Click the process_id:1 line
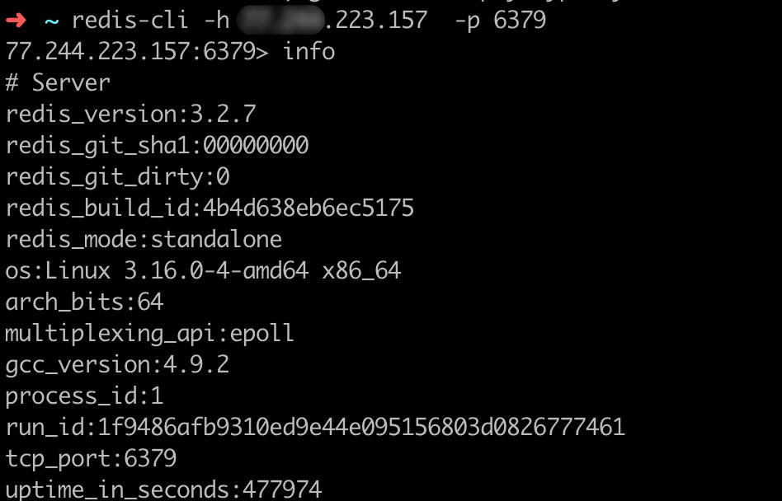The image size is (782, 501). 84,396
